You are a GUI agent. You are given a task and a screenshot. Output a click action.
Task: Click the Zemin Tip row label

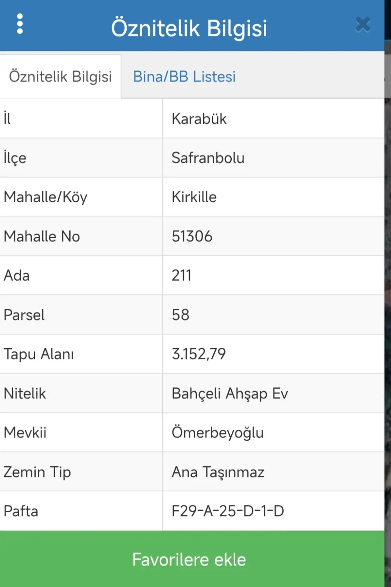(x=37, y=472)
